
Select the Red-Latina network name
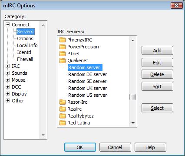click(79, 123)
